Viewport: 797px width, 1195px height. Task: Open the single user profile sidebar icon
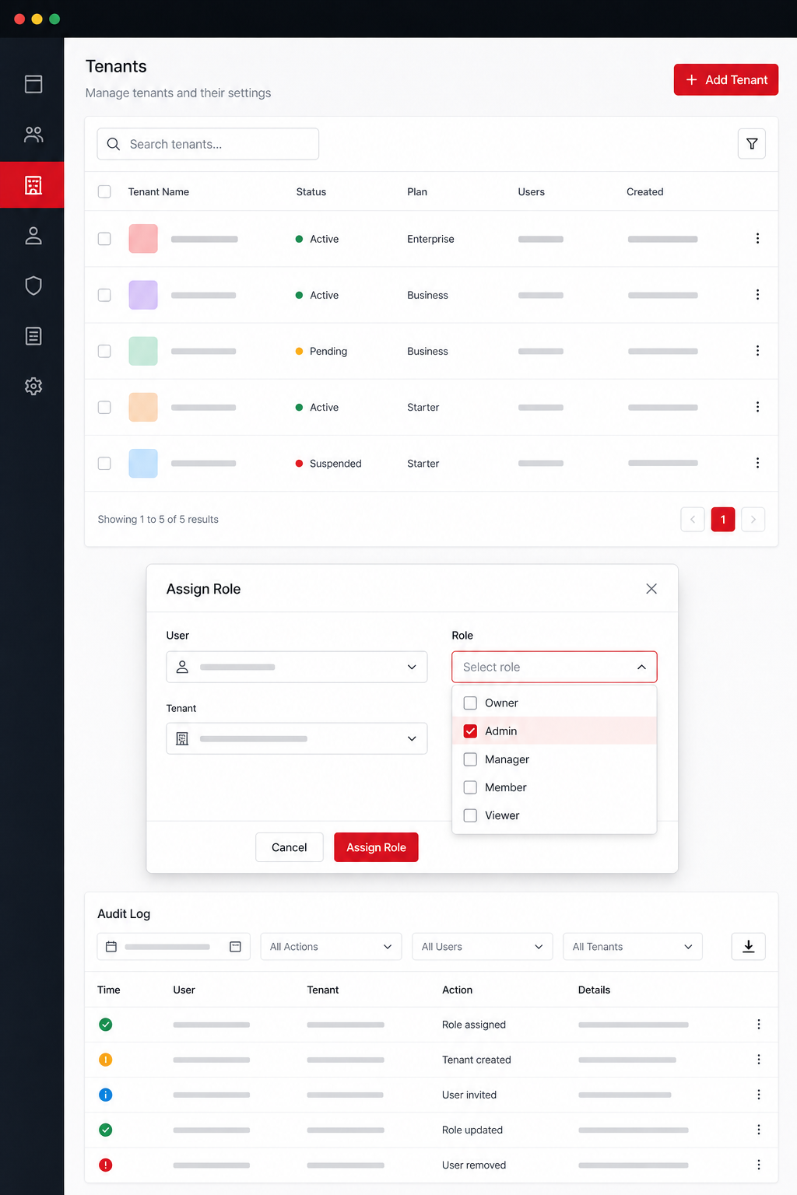[x=33, y=236]
